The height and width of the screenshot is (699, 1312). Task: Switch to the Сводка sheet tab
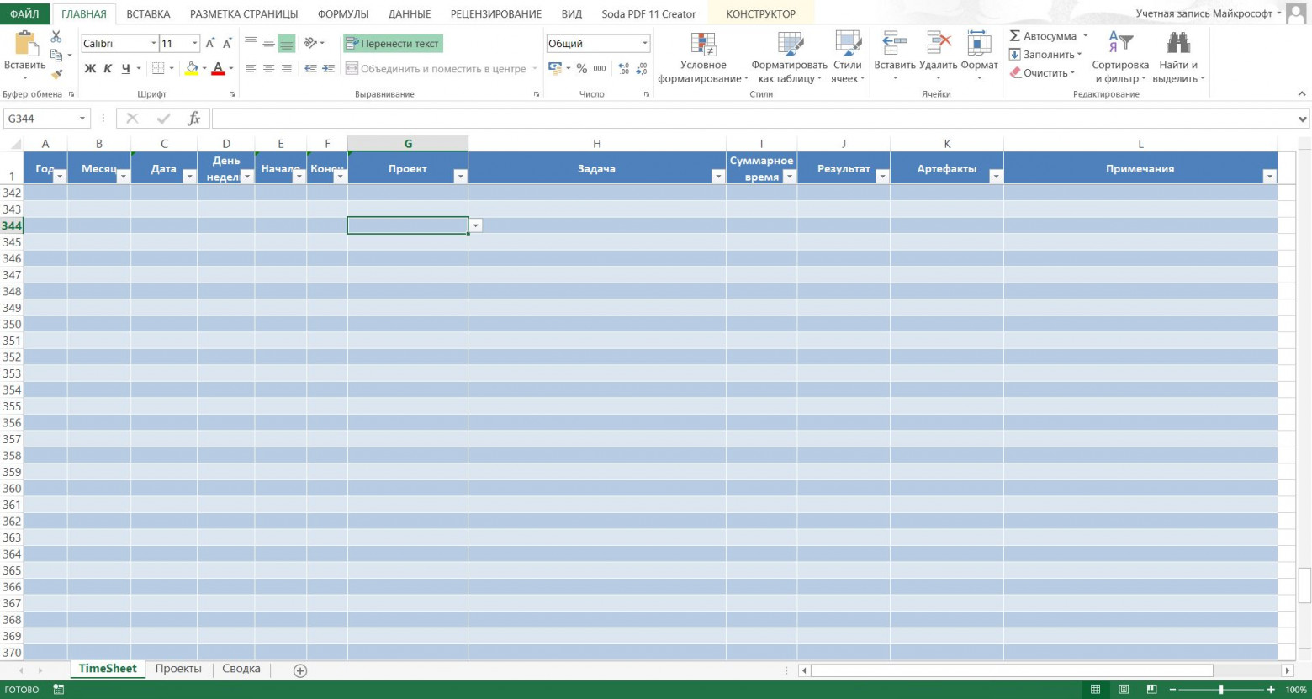(x=241, y=669)
